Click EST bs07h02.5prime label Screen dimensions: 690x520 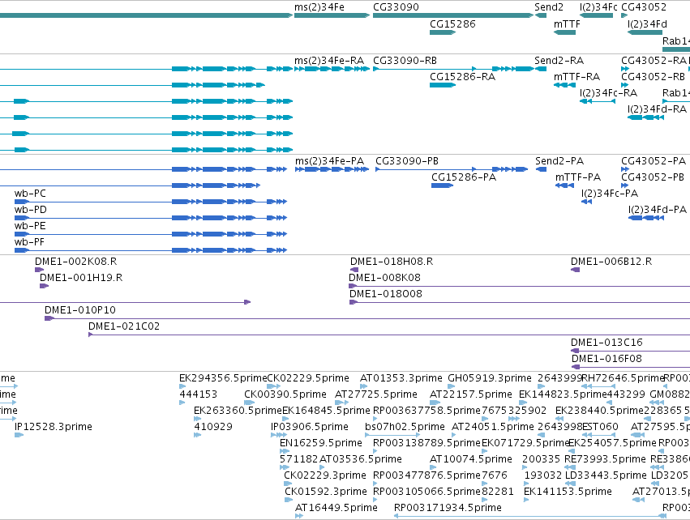pos(405,427)
